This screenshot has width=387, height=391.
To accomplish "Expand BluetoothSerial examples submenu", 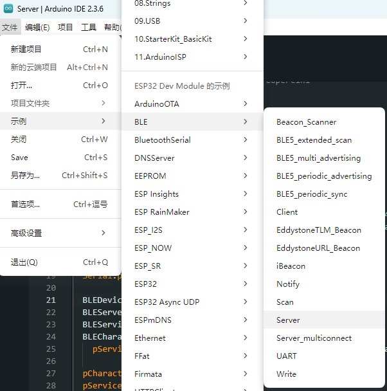I will coord(192,140).
